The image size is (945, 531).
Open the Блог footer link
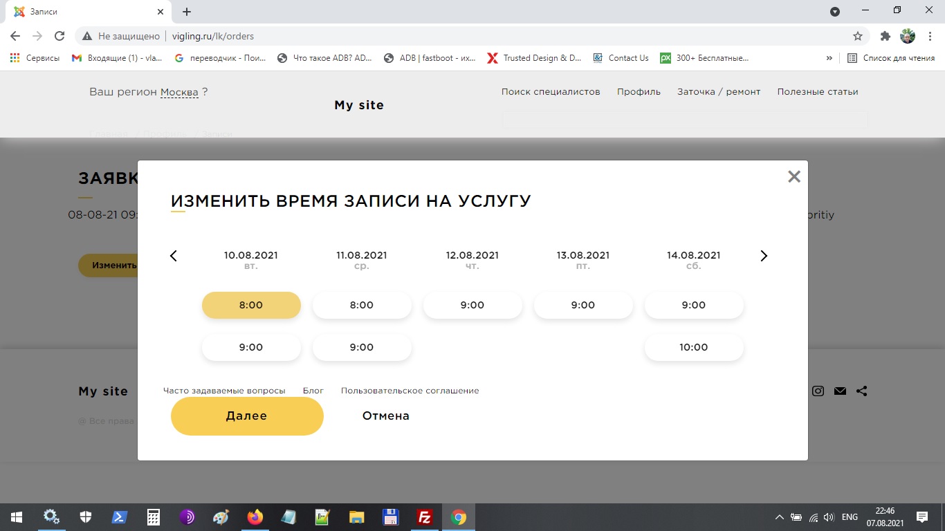(x=313, y=391)
